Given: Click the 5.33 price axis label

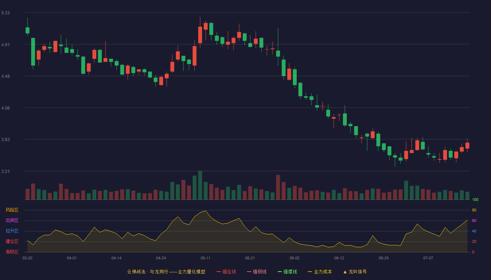Looking at the screenshot, I should pos(6,13).
